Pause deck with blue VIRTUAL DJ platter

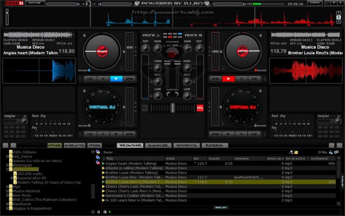click(x=103, y=134)
